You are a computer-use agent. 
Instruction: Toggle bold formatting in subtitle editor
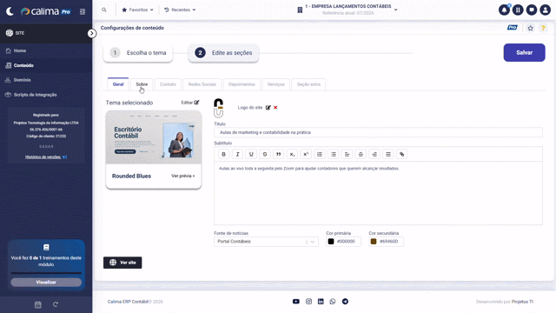(x=223, y=154)
